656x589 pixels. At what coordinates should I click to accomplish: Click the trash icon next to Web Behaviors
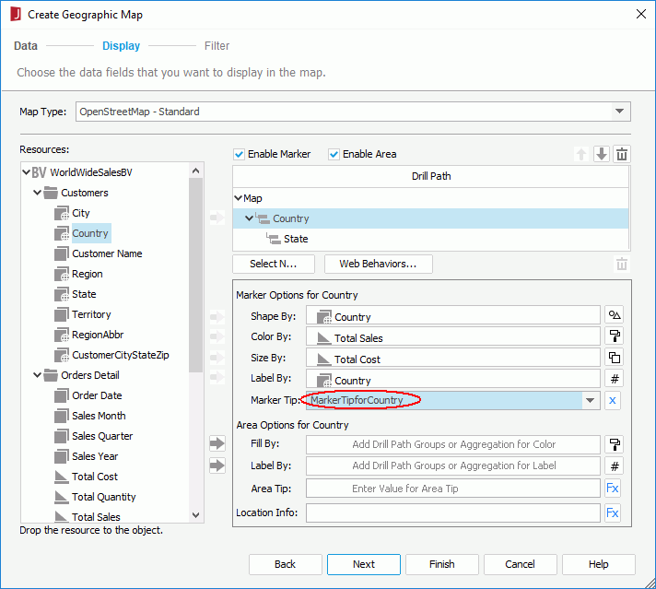point(622,265)
